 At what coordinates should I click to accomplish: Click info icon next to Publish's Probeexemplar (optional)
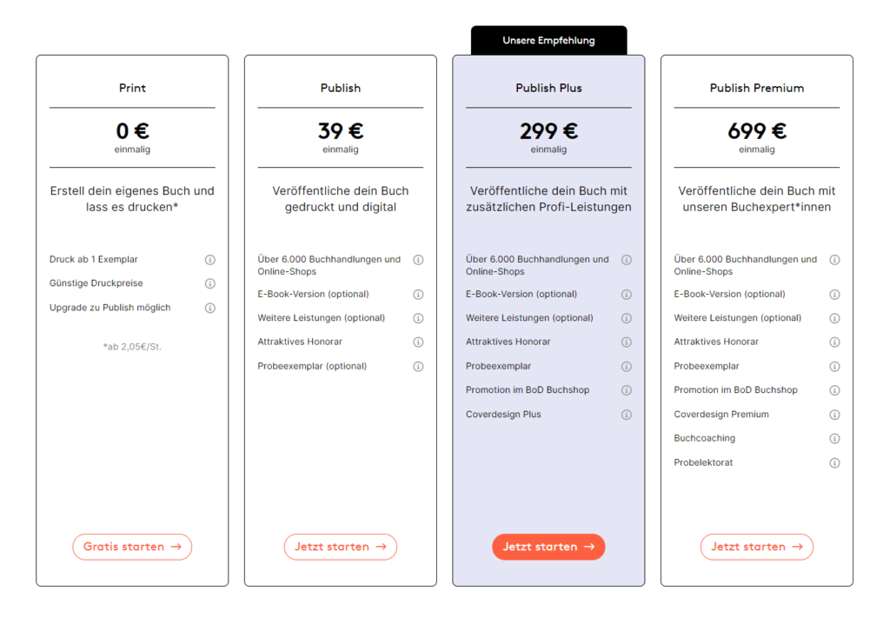tap(418, 367)
